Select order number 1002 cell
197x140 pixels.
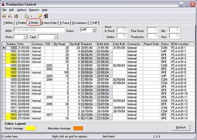(11, 55)
